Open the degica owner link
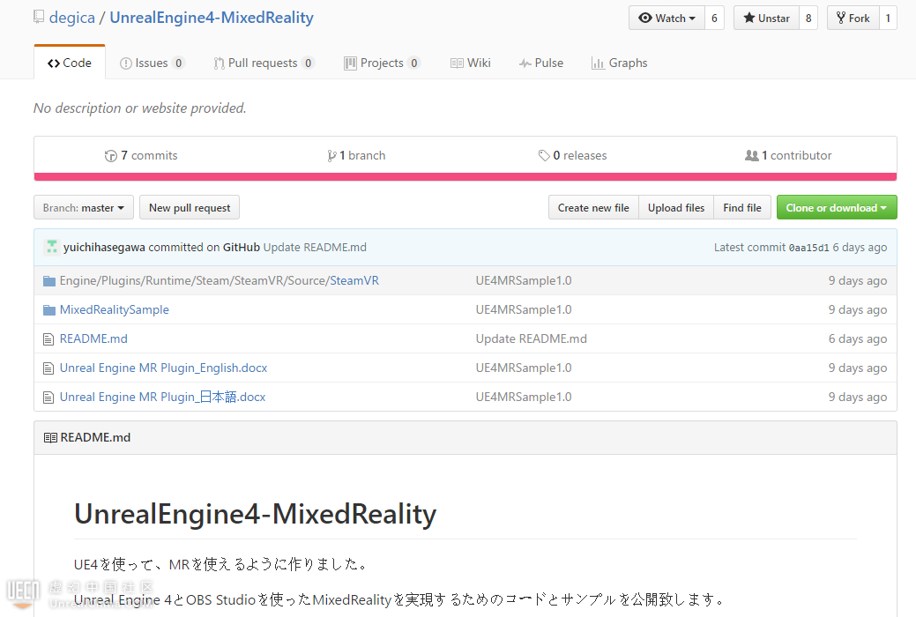This screenshot has height=617, width=916. click(x=72, y=18)
